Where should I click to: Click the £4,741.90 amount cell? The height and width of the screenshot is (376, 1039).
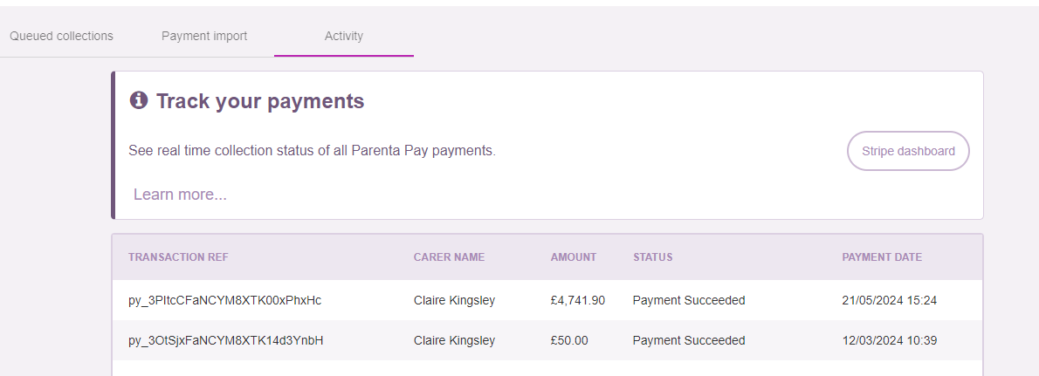(x=578, y=300)
